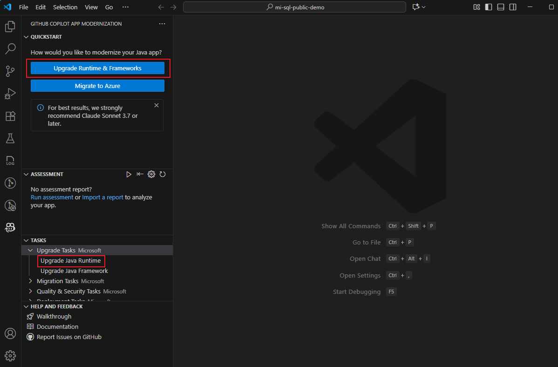Open the Extensions view icon
This screenshot has height=367, width=558.
[10, 116]
